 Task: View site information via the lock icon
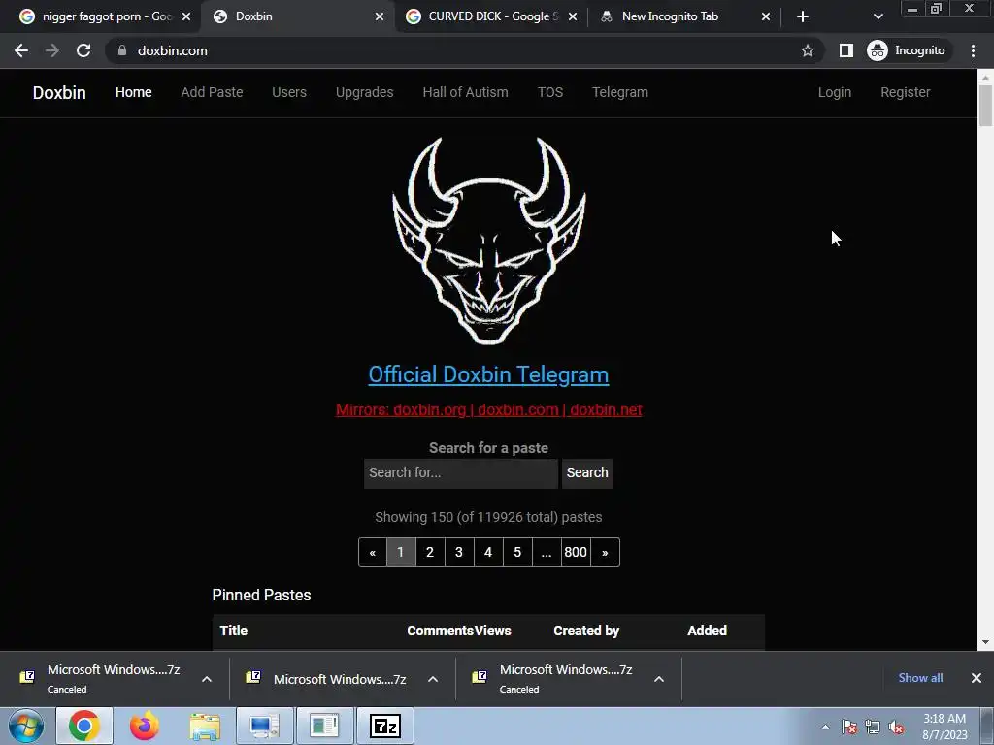(x=121, y=50)
